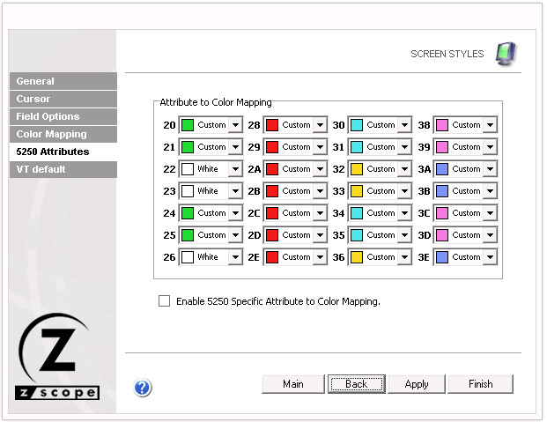Click the white swatch for attribute 22

pos(188,169)
